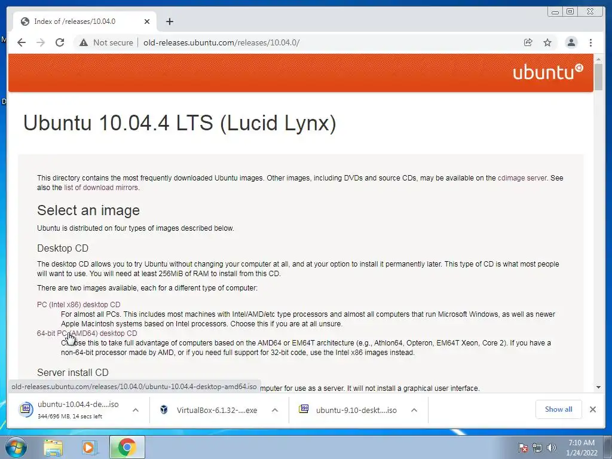The image size is (612, 459).
Task: Open the Not secure site info warning
Action: tap(106, 42)
